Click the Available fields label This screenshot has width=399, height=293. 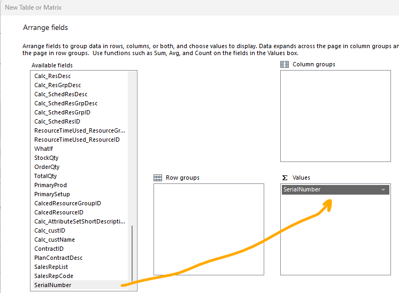tap(52, 65)
